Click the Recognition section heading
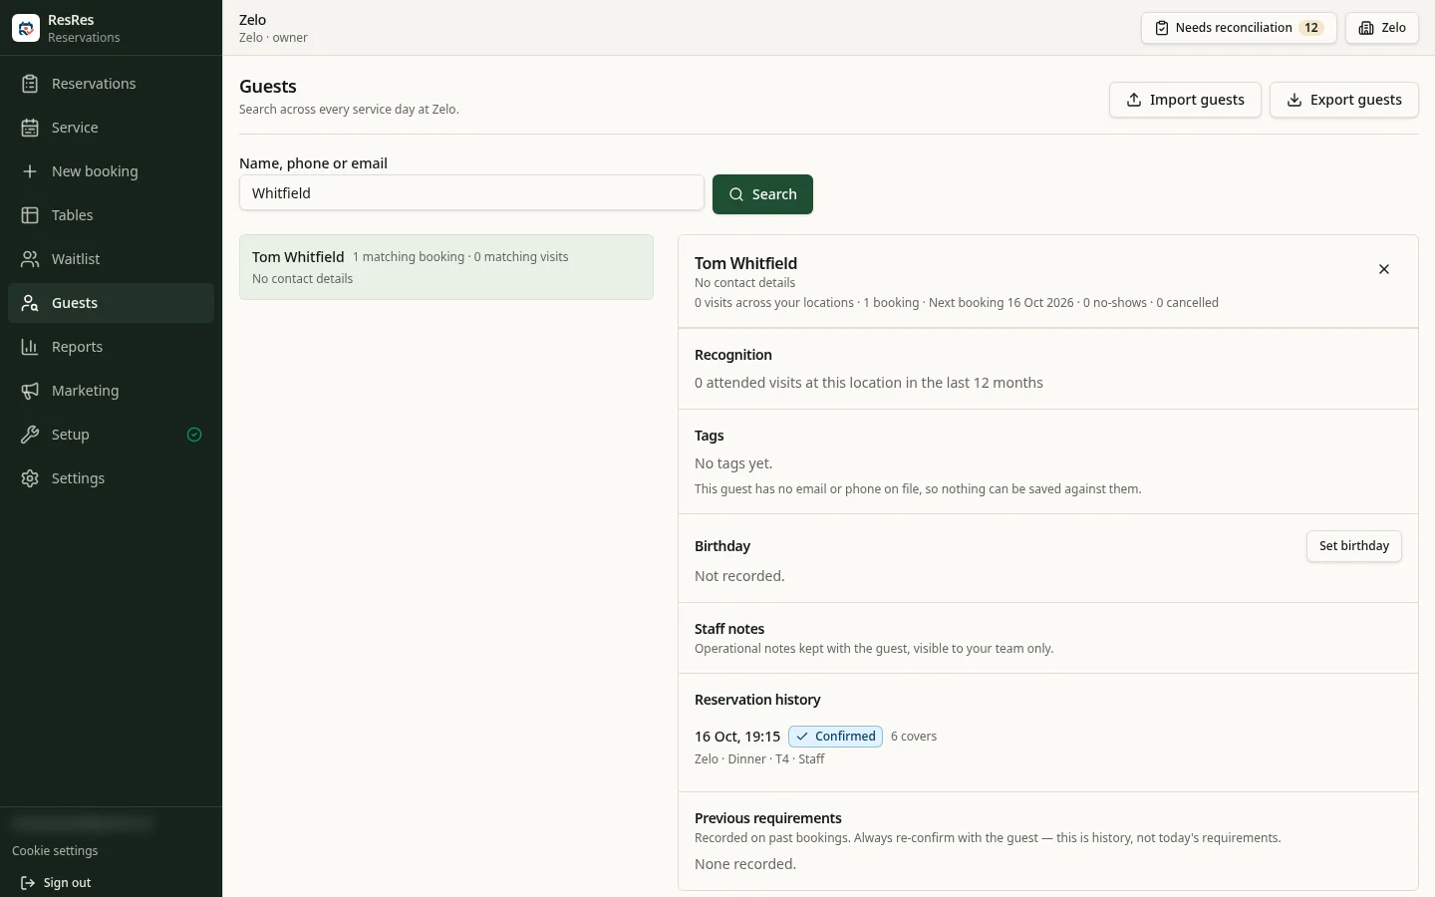 (x=733, y=355)
